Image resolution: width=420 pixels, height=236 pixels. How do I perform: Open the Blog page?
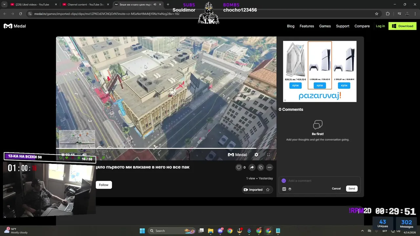(291, 26)
